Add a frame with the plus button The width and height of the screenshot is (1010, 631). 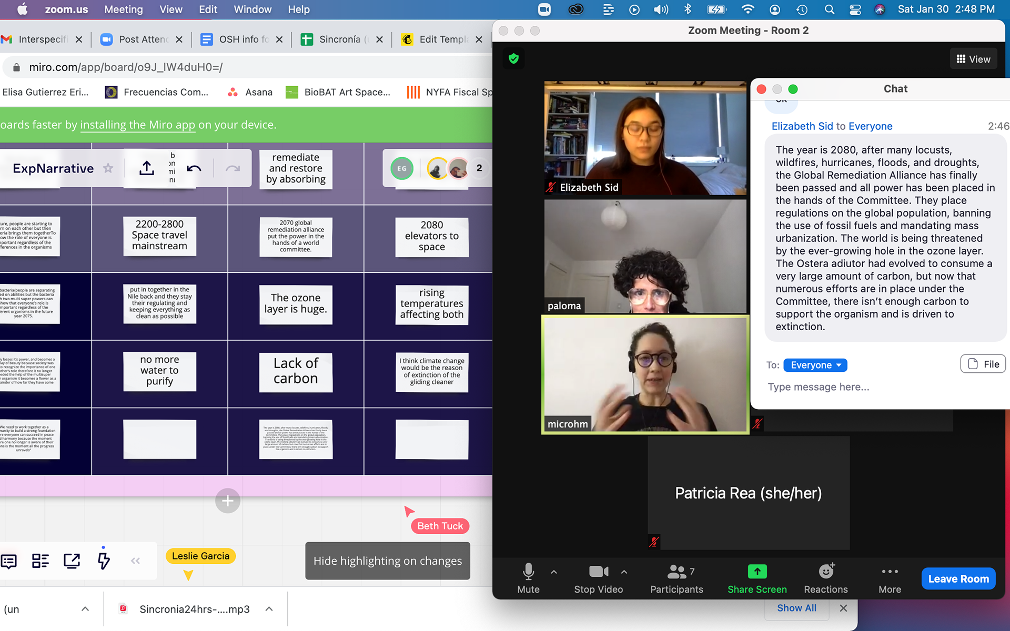pos(228,501)
